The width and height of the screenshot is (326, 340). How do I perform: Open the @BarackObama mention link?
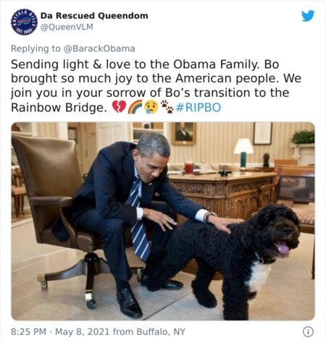coord(99,48)
